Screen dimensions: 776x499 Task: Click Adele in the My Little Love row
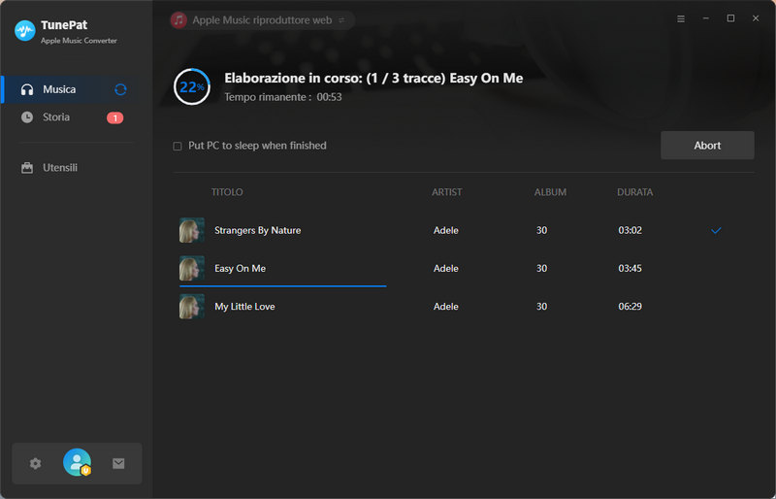pos(446,307)
